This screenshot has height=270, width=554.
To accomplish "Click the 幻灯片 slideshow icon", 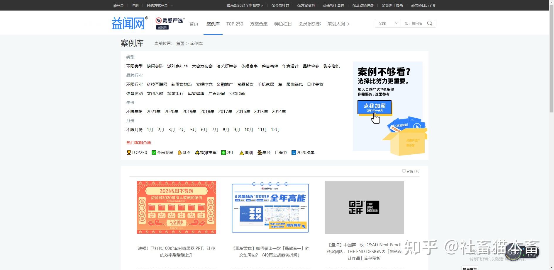I will point(404,172).
